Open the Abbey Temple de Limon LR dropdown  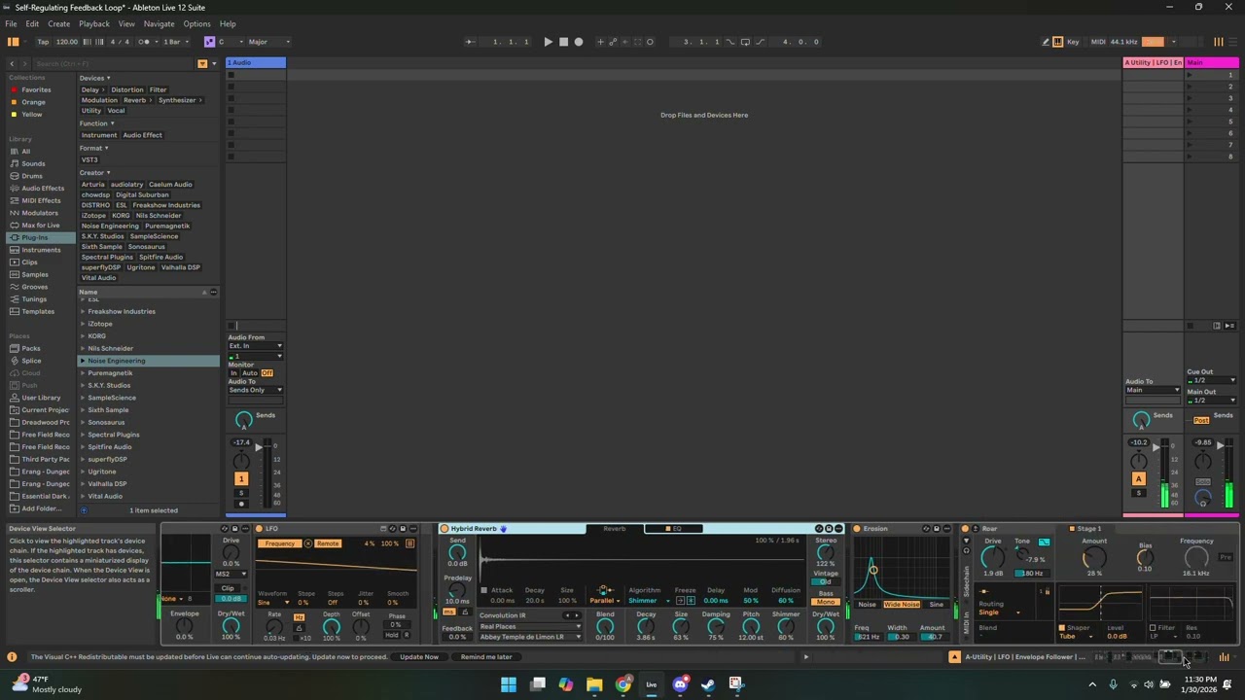(530, 637)
